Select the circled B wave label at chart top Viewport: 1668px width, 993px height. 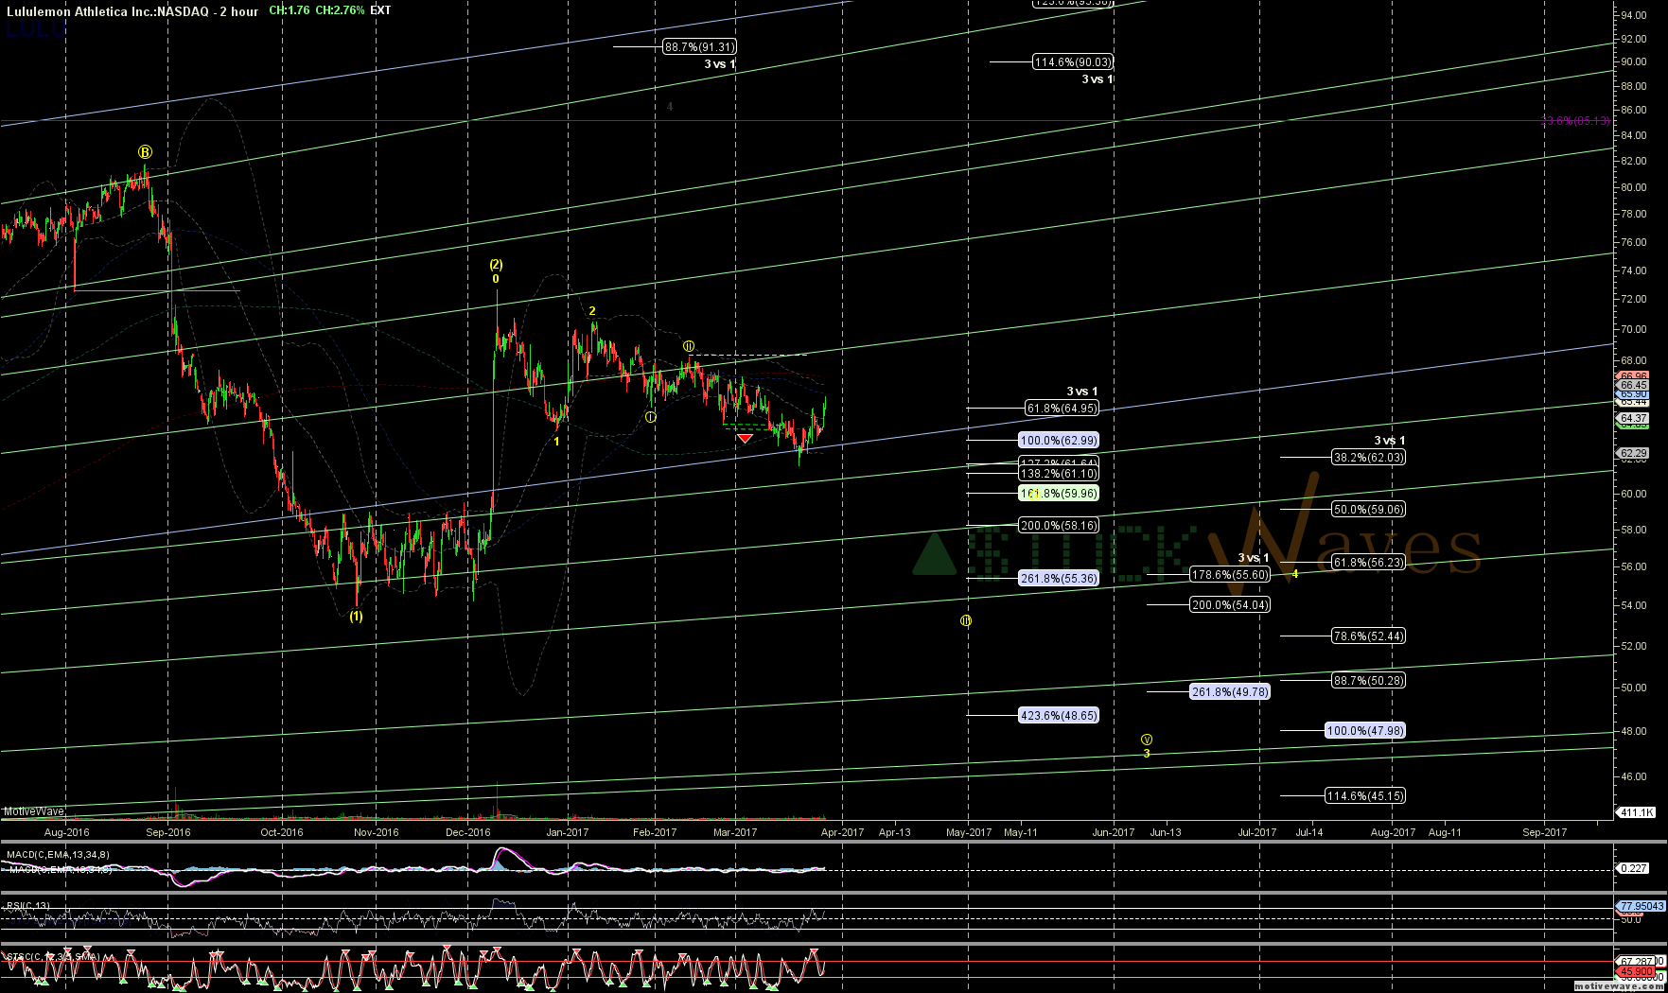[x=145, y=151]
